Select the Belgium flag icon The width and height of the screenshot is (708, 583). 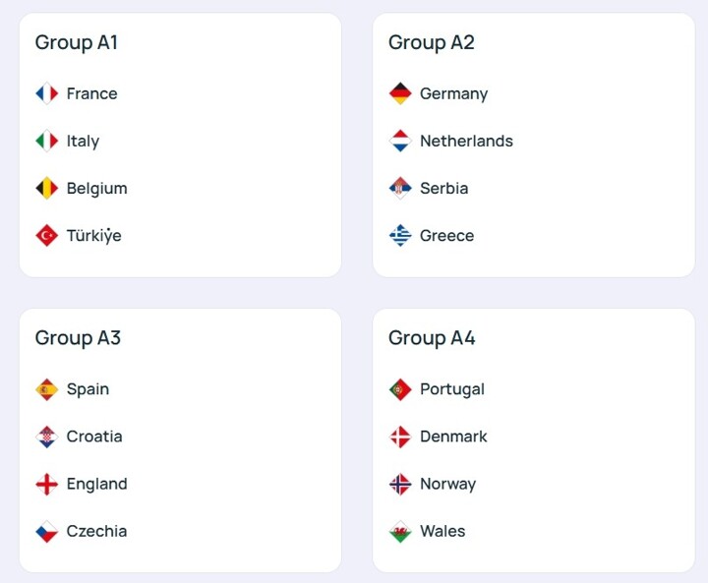46,189
